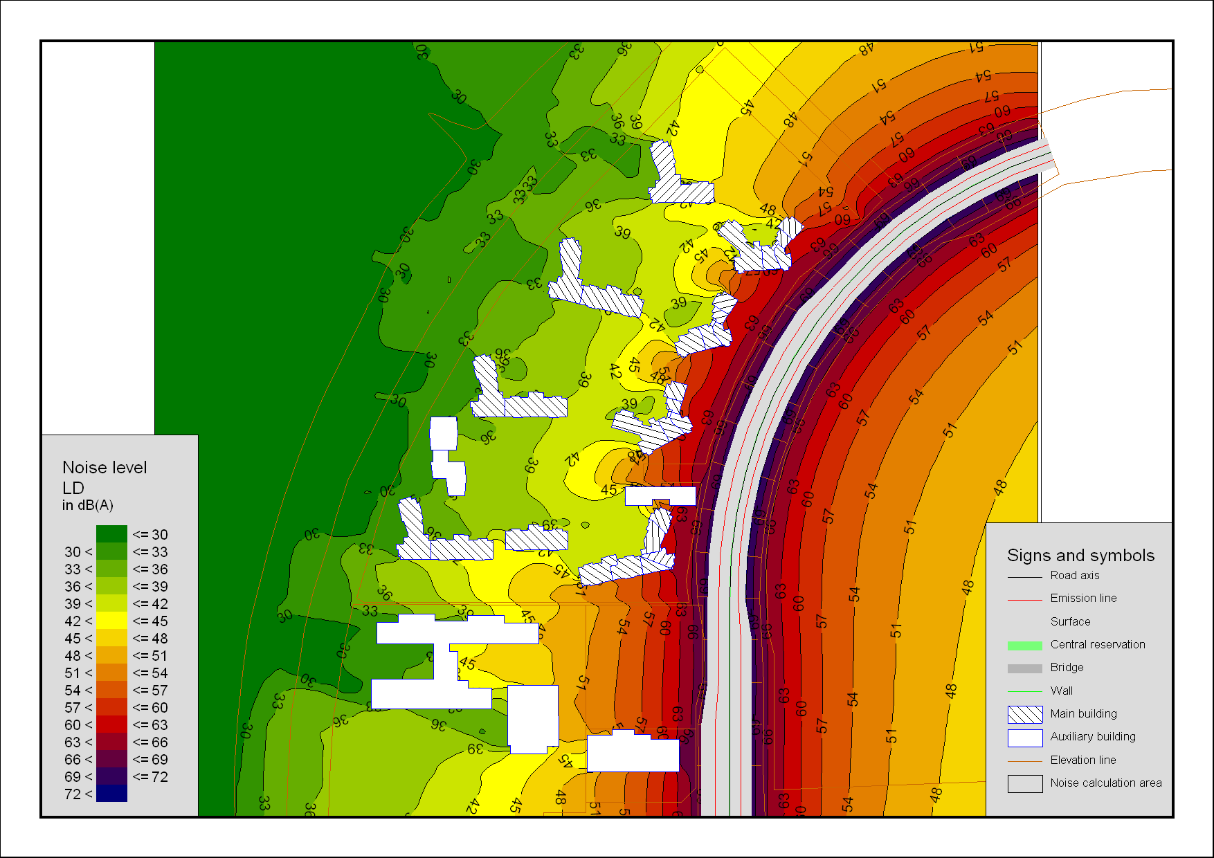Click the 'Wall' legend label
Screen dimensions: 1214x858
pos(1062,691)
